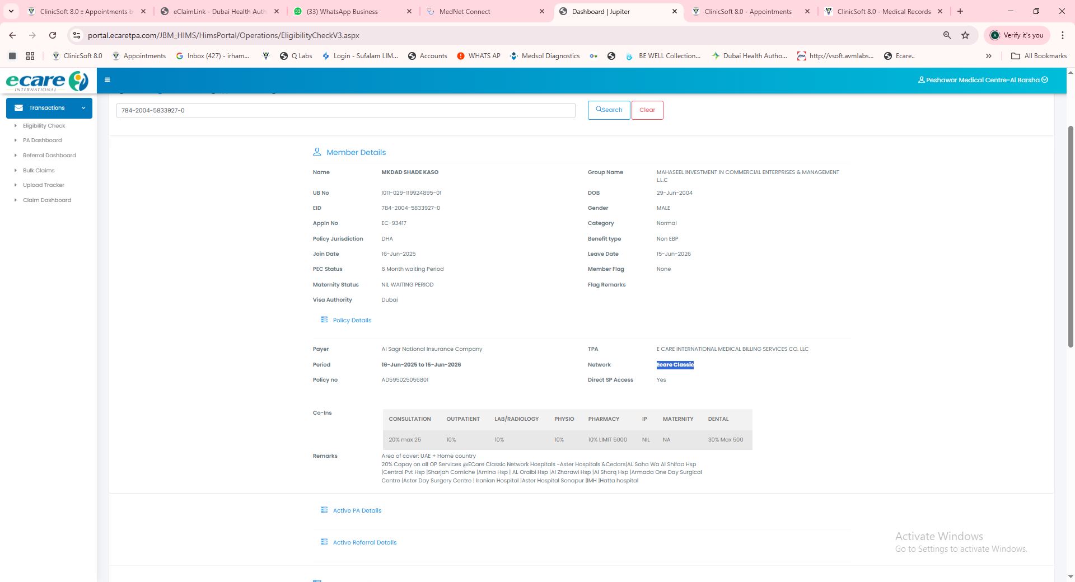Click the policy number AD595025056801
Viewport: 1075px width, 582px height.
pyautogui.click(x=405, y=380)
